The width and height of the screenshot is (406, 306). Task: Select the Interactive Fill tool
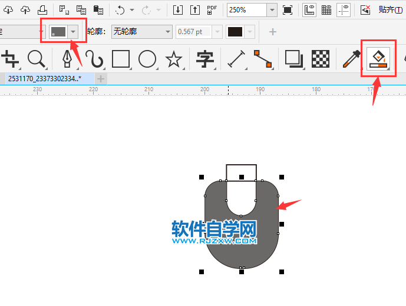[378, 59]
